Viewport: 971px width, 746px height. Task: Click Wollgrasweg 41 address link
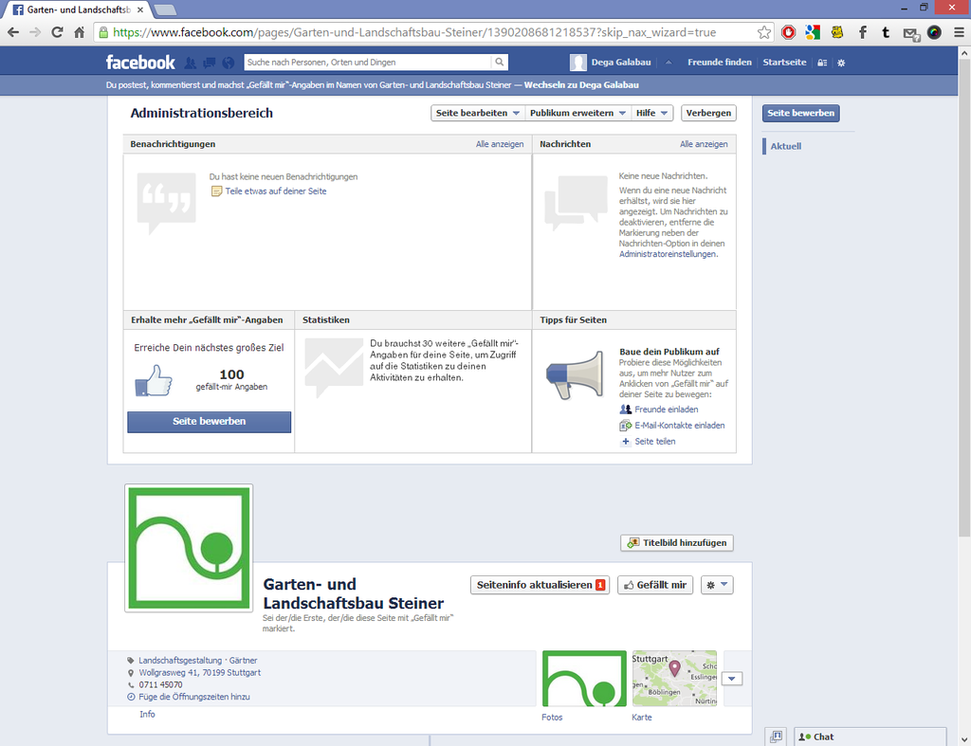[199, 673]
